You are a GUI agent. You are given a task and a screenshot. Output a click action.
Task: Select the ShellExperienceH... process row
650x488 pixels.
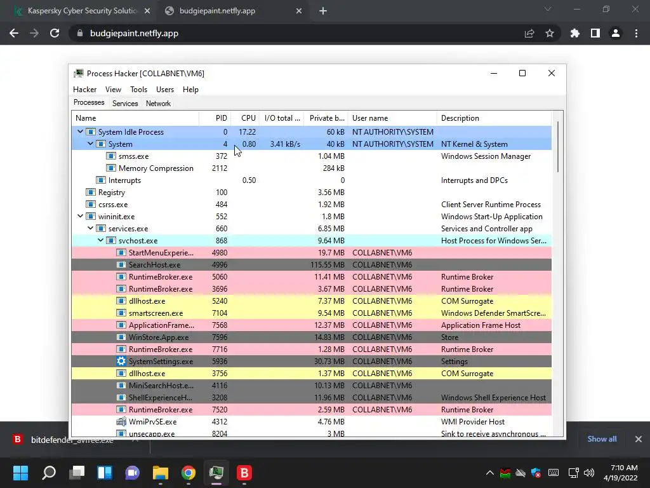[311, 397]
